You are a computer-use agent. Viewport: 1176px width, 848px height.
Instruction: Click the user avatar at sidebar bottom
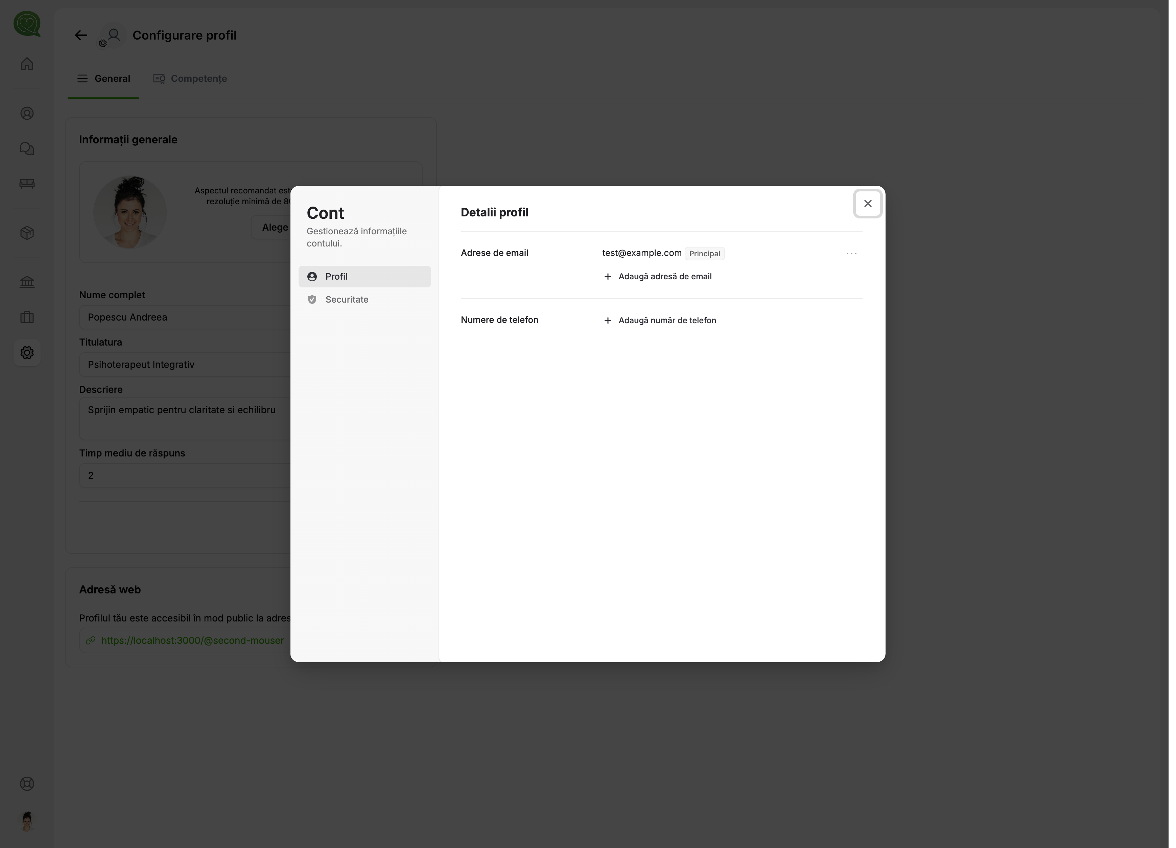(x=27, y=821)
